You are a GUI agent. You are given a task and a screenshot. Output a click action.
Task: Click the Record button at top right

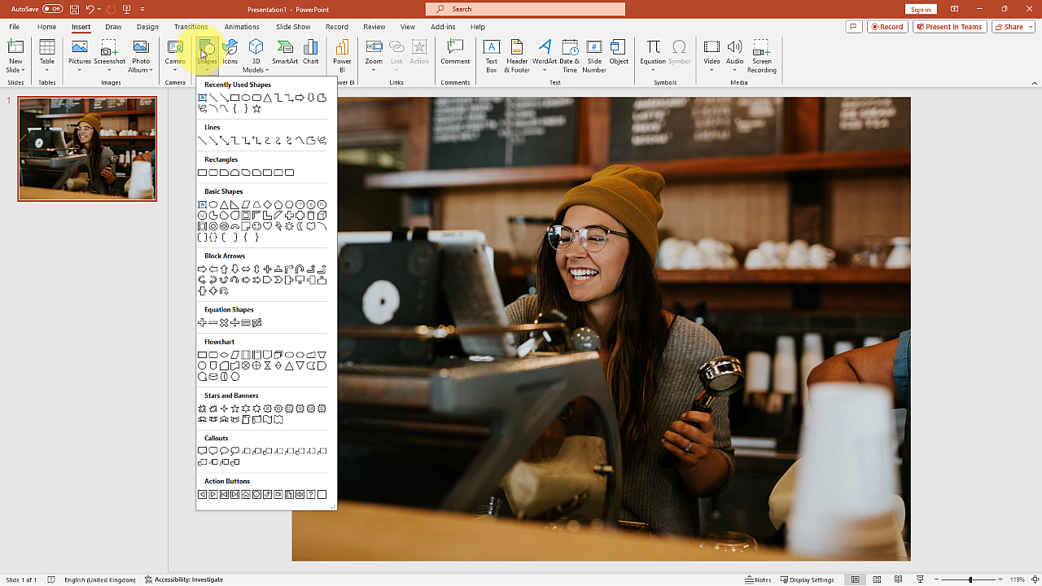(887, 27)
